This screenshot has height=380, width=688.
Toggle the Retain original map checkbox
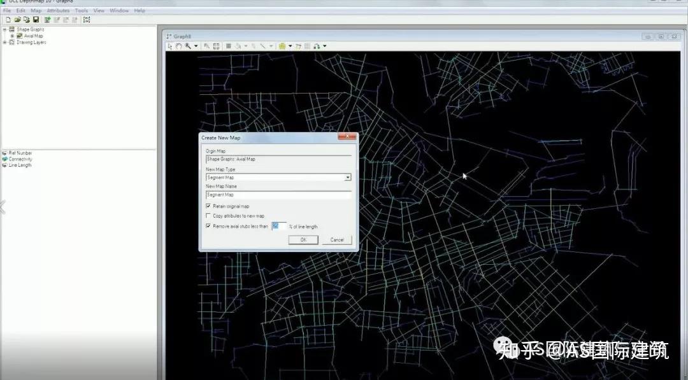tap(208, 206)
